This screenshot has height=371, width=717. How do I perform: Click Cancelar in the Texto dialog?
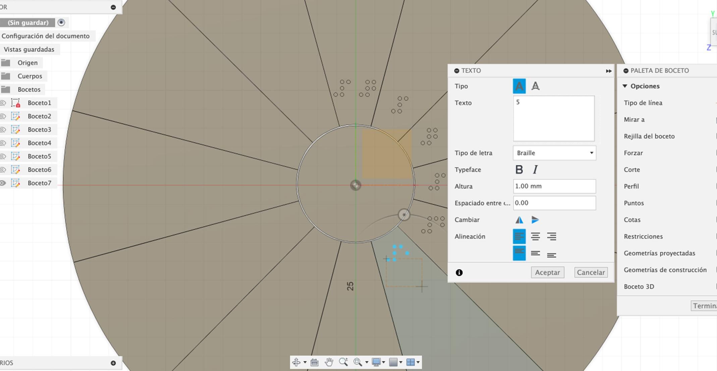coord(591,272)
